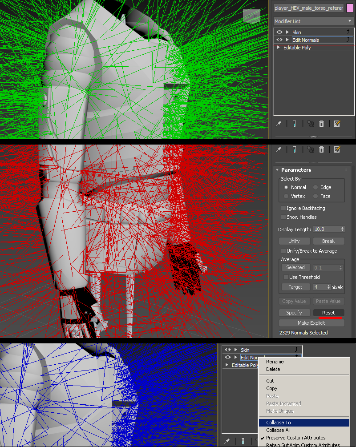The image size is (356, 447).
Task: Toggle Preserve Custom Attributes menu item
Action: point(304,438)
